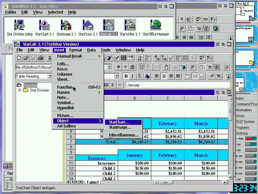The width and height of the screenshot is (258, 194).
Task: Open the internet globe icon in StarCalc toolbar
Action: [x=183, y=67]
